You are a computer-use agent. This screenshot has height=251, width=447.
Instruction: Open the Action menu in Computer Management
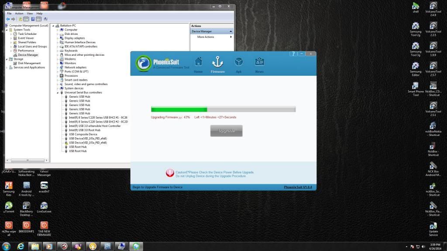(x=19, y=14)
